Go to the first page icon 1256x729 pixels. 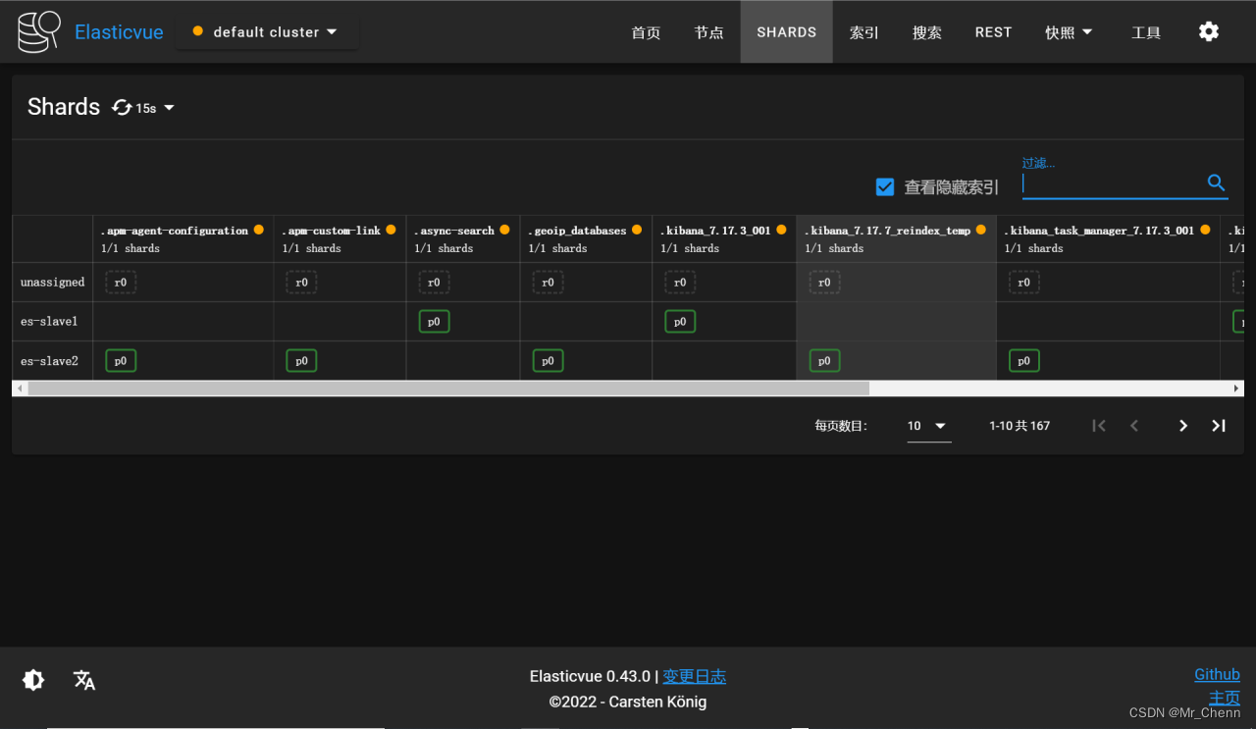(1099, 426)
